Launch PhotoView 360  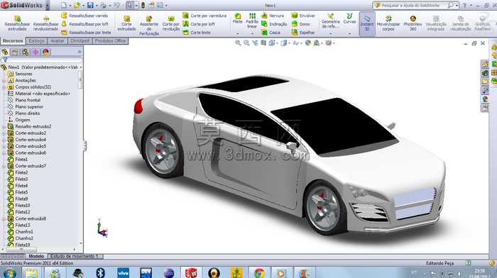(x=413, y=23)
